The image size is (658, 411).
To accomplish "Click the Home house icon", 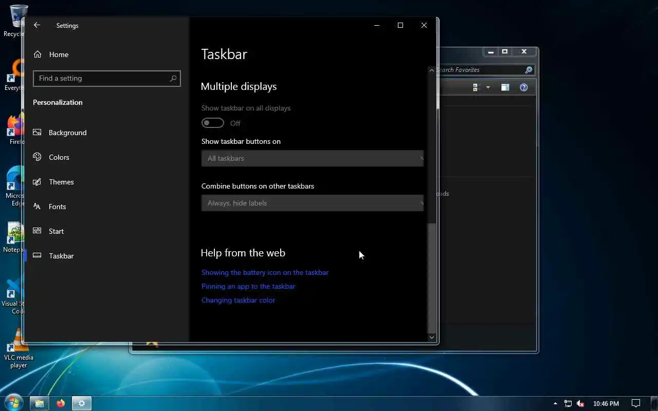I will coord(37,54).
